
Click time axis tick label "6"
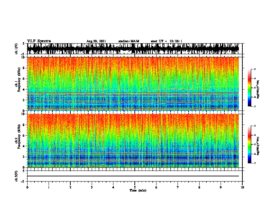(x=156, y=187)
